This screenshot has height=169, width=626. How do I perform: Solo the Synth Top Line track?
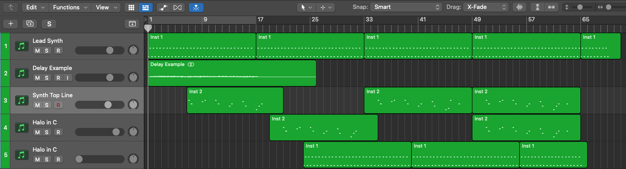47,105
